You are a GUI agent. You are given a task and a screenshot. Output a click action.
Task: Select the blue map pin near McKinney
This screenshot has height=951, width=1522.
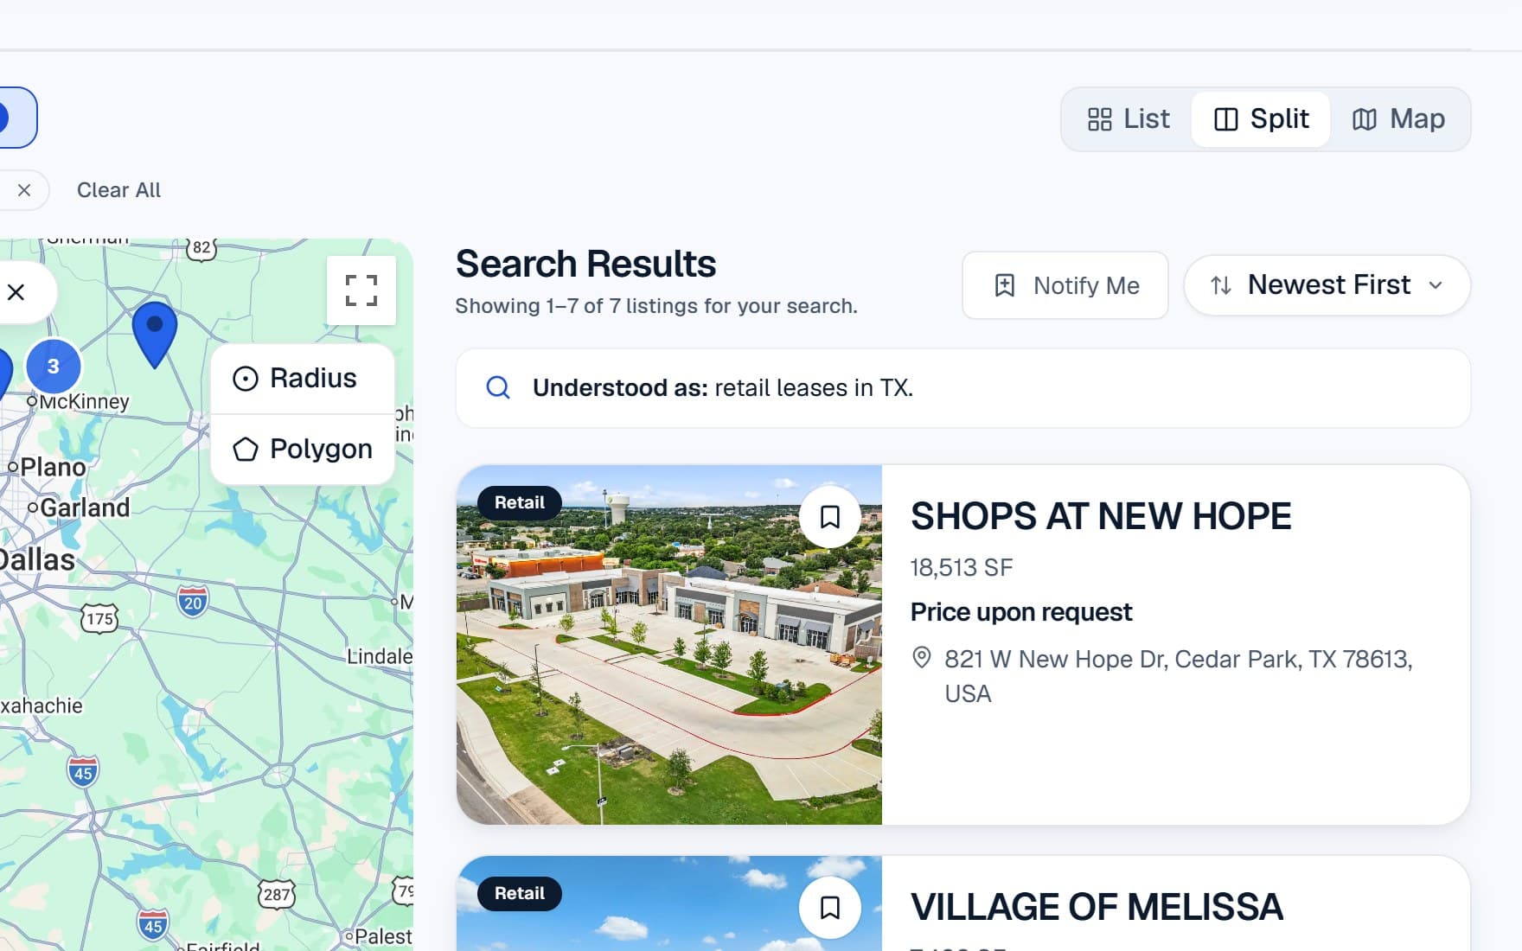(155, 334)
